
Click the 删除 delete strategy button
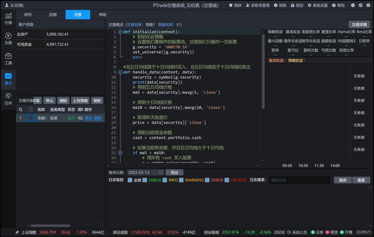pyautogui.click(x=63, y=101)
